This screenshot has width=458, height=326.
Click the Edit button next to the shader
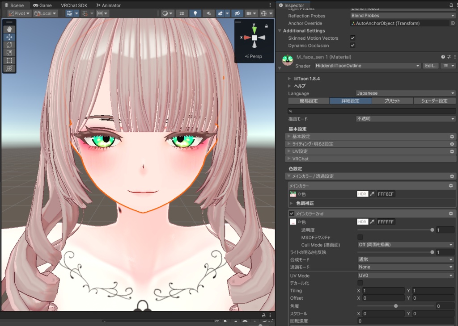tap(430, 66)
